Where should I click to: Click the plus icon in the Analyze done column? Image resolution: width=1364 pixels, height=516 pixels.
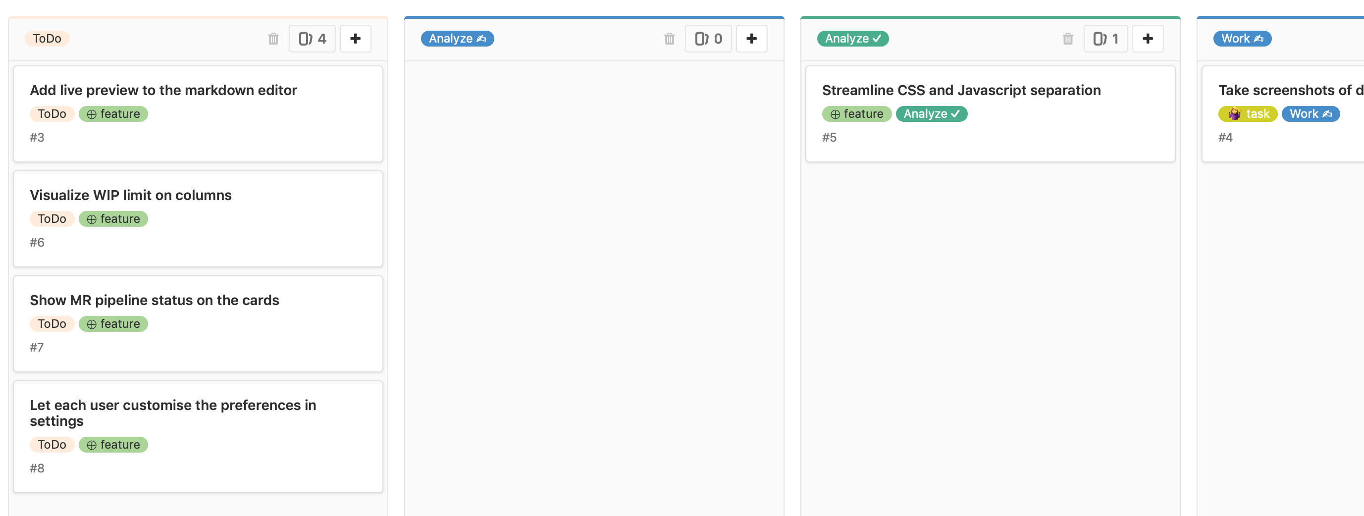pyautogui.click(x=1148, y=38)
